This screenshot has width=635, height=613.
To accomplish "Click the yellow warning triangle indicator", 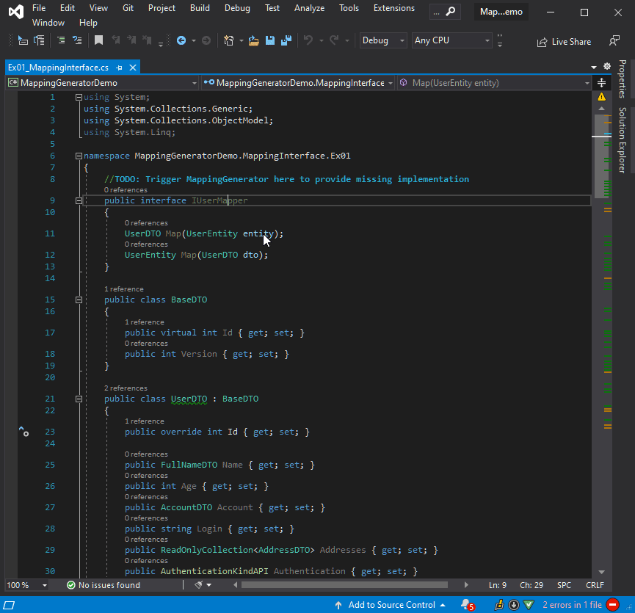I will pyautogui.click(x=602, y=97).
